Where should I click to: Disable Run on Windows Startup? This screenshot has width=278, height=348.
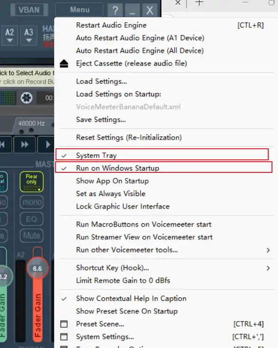point(117,168)
